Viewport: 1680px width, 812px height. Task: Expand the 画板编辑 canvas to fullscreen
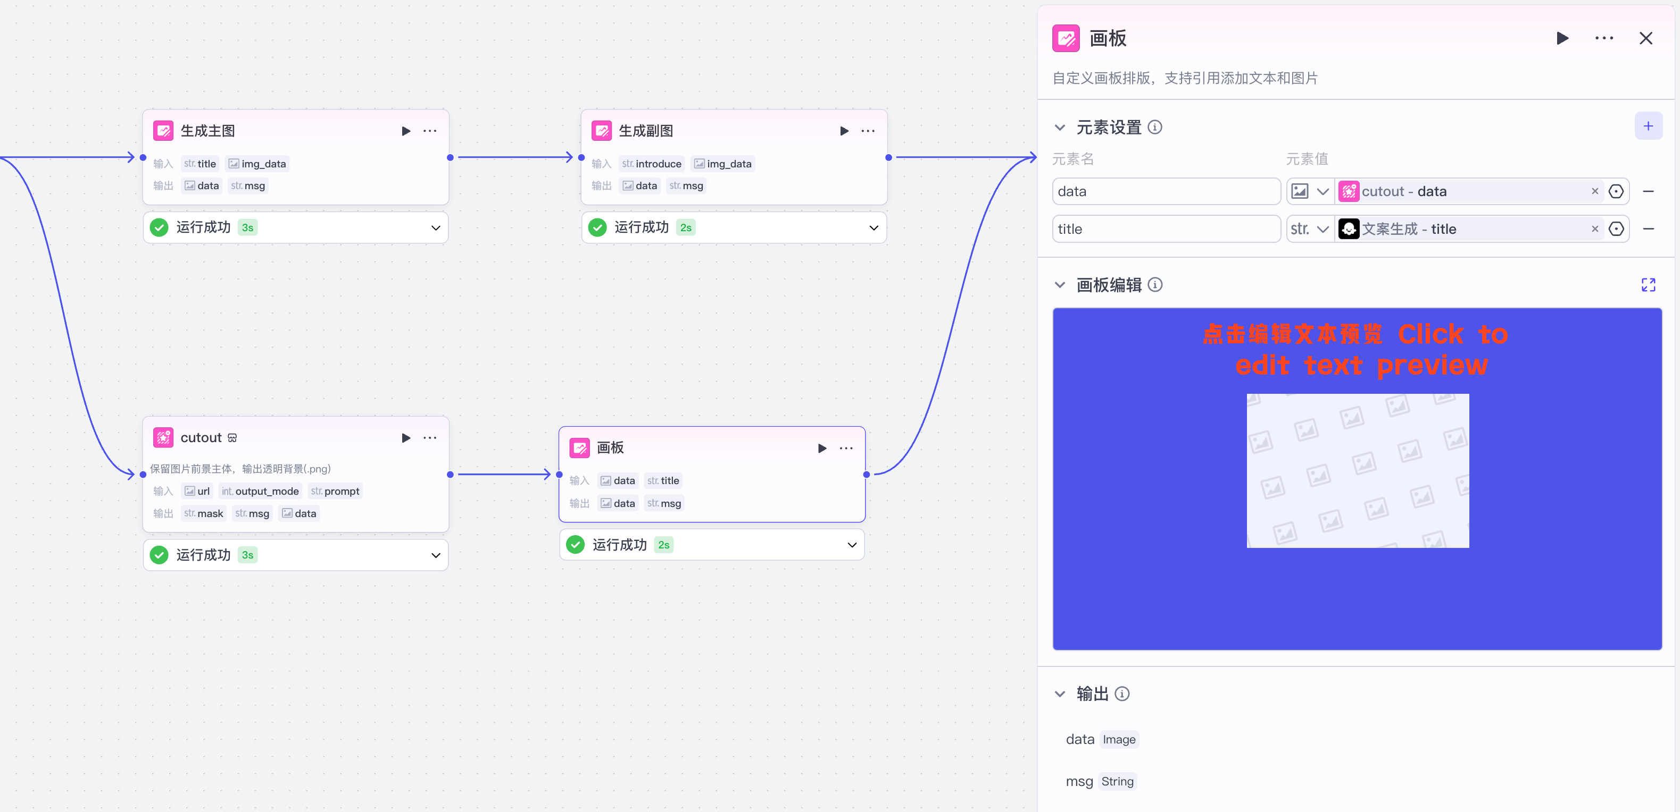(1648, 285)
